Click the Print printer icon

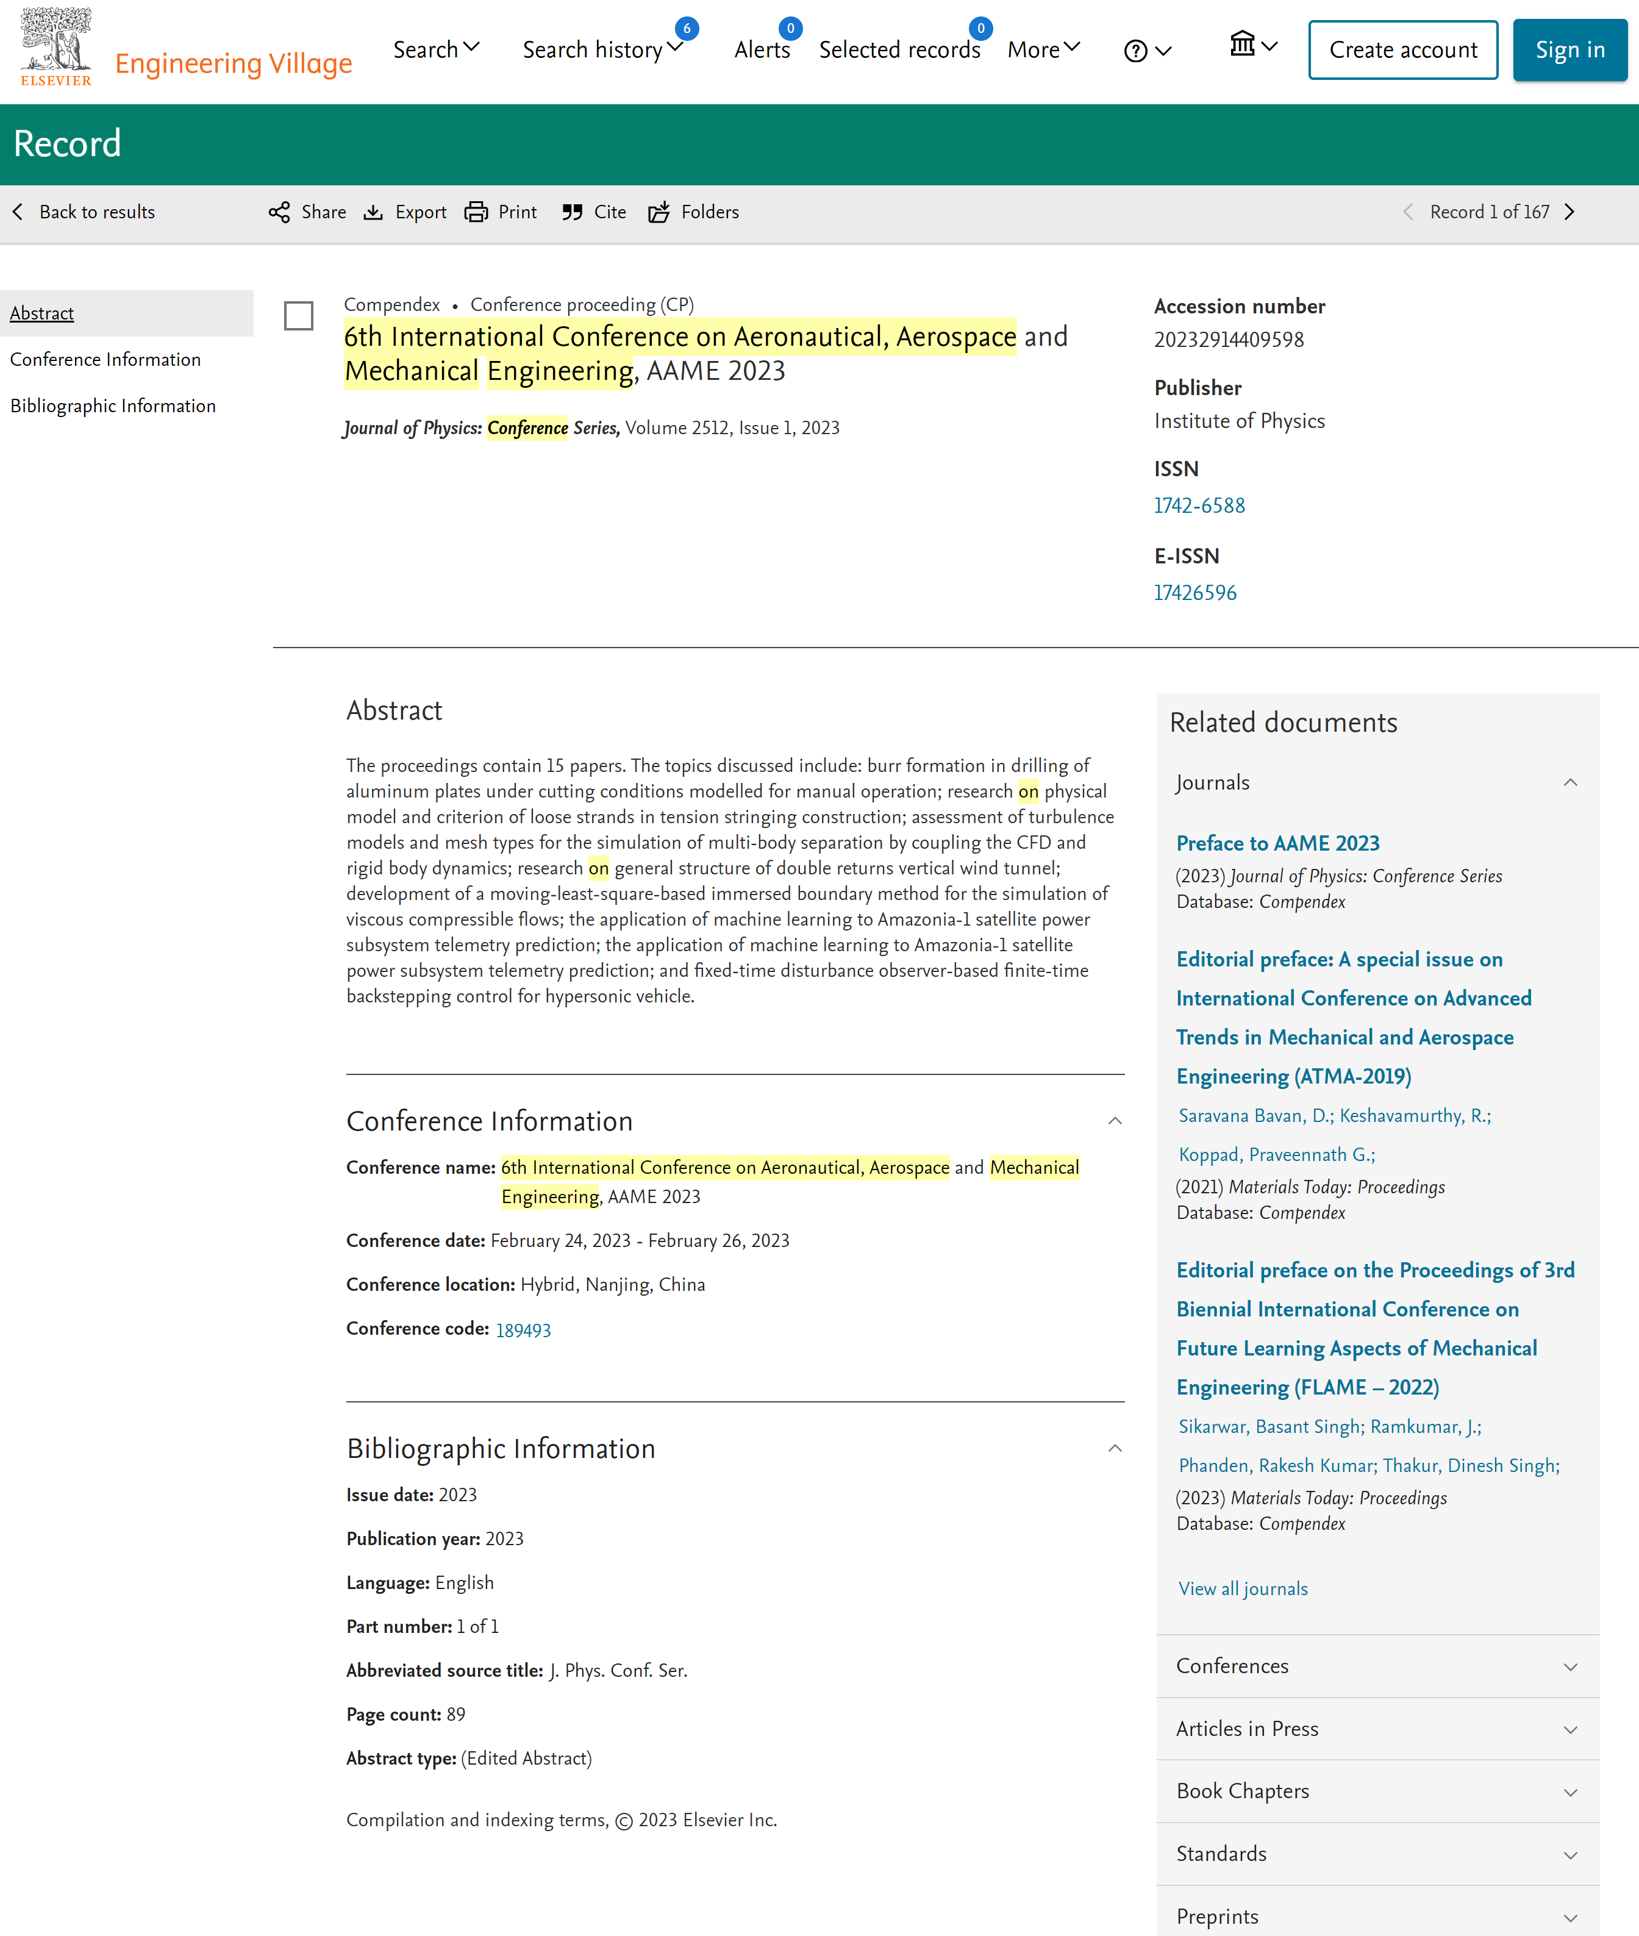pyautogui.click(x=476, y=213)
